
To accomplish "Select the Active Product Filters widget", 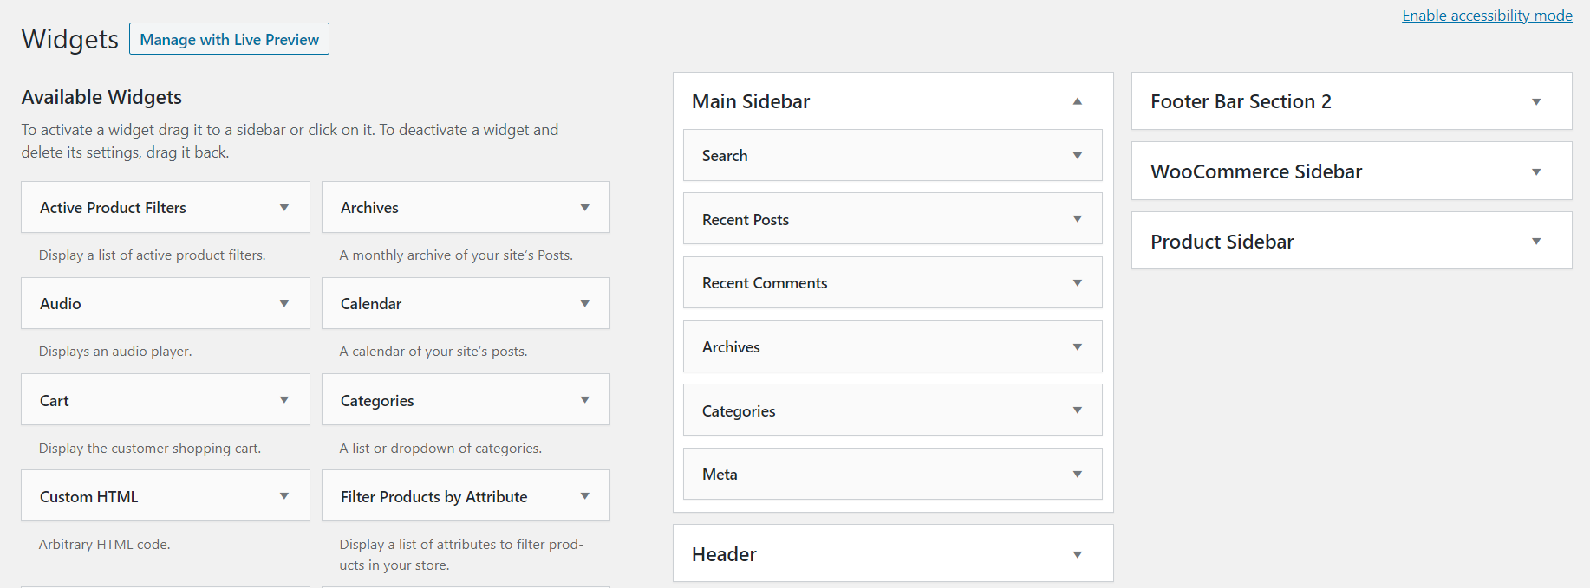I will pyautogui.click(x=114, y=208).
